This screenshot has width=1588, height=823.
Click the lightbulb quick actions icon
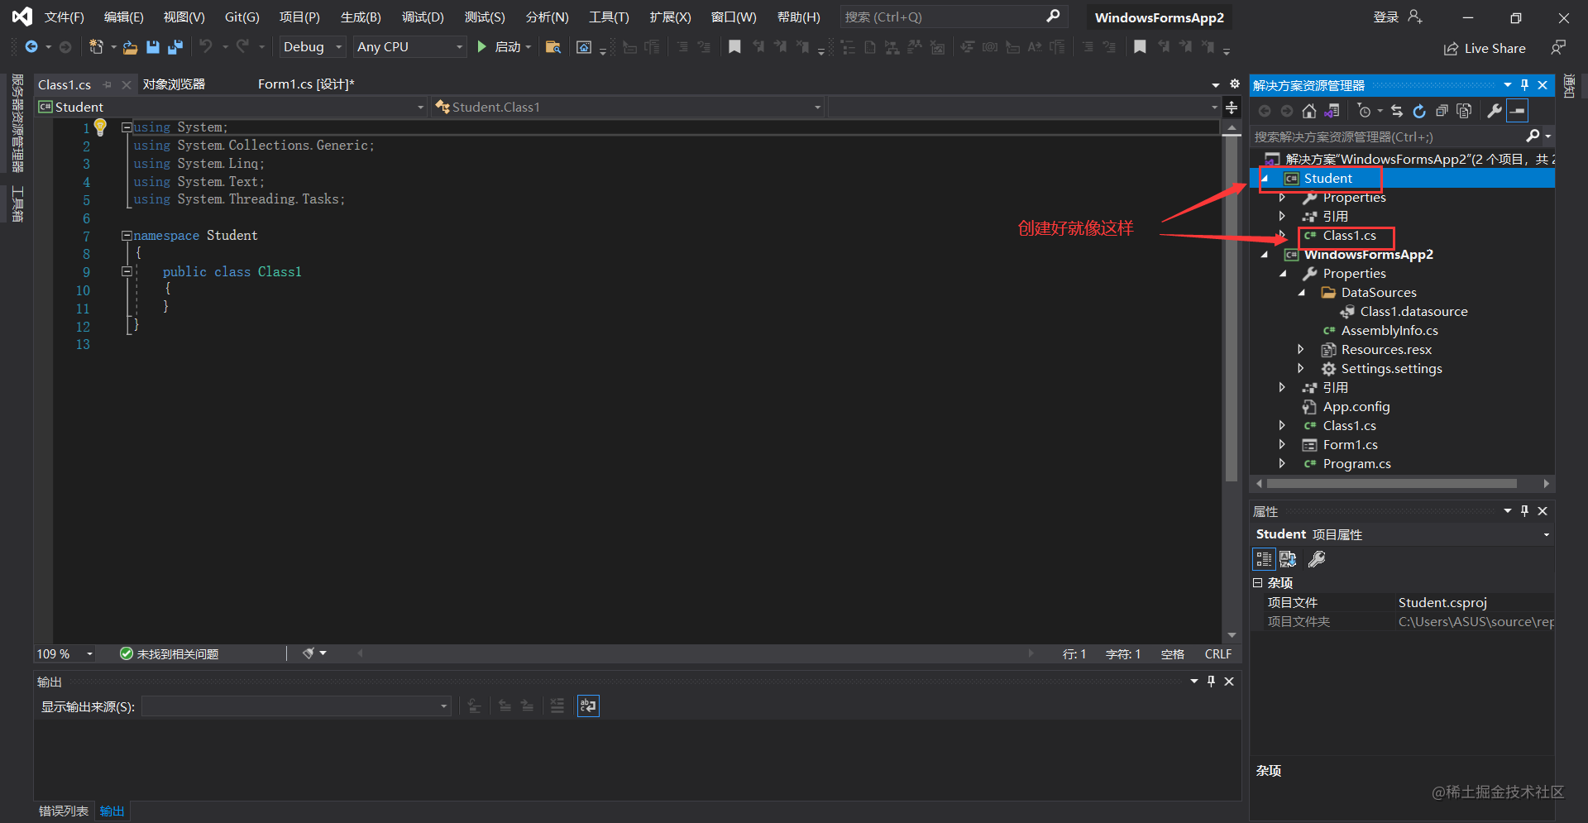coord(100,127)
